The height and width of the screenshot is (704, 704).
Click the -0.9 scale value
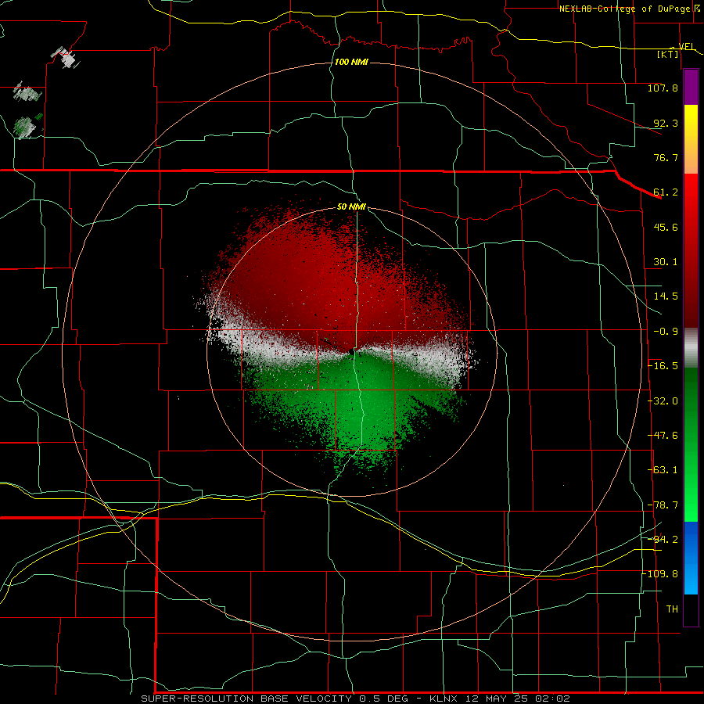[666, 332]
